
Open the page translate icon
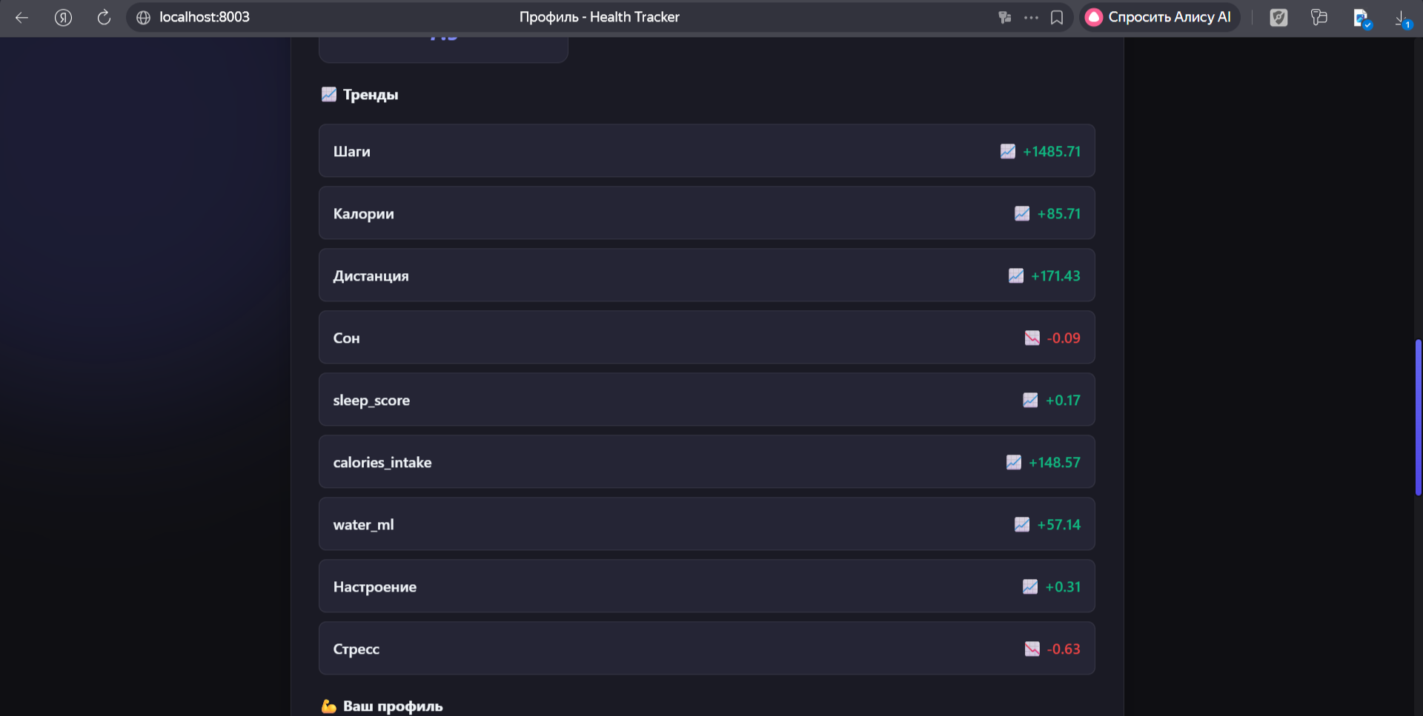pos(1005,17)
